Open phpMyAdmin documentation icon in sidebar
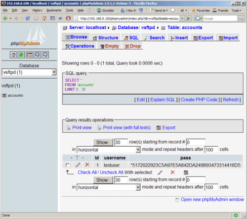The height and width of the screenshot is (219, 247). [38, 55]
